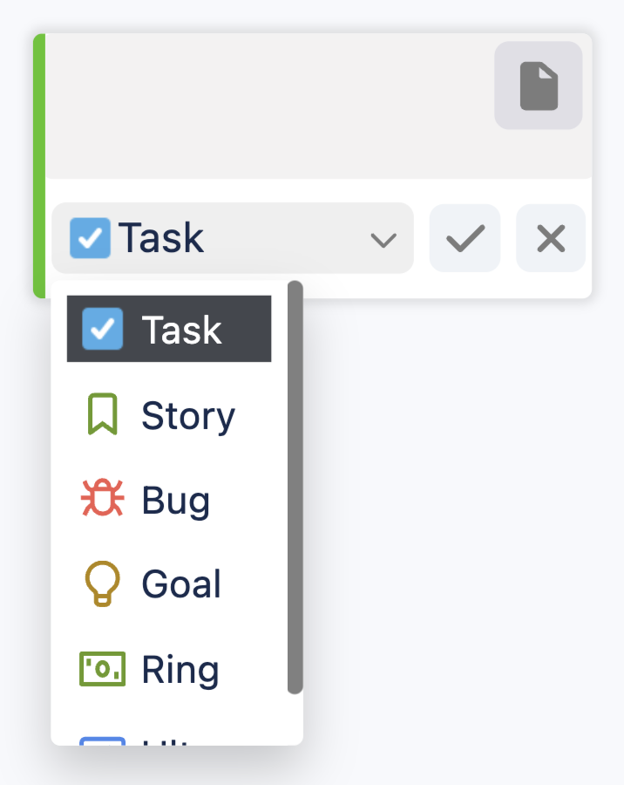
Task: Click the document template icon button
Action: click(538, 86)
